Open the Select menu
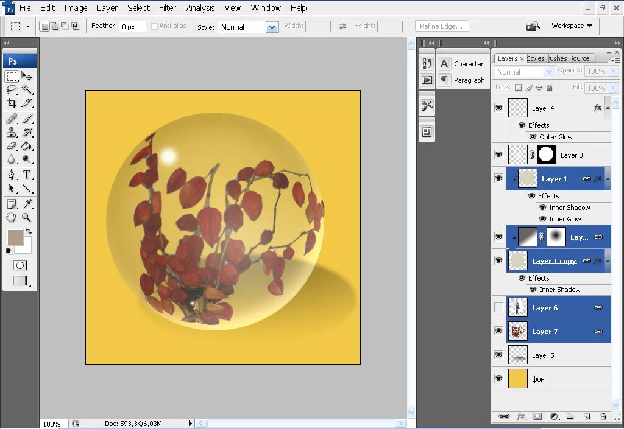Image resolution: width=624 pixels, height=429 pixels. [x=138, y=8]
